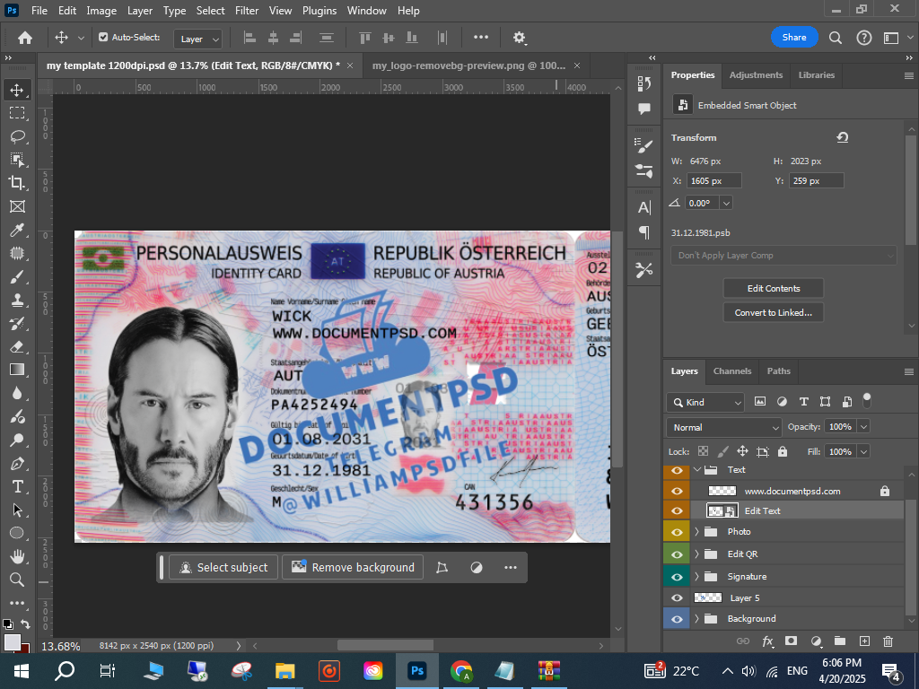The image size is (919, 689).
Task: Select the Blur tool
Action: click(17, 393)
